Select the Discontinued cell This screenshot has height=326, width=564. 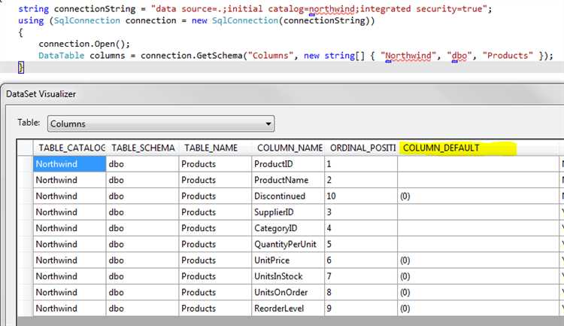pyautogui.click(x=288, y=196)
